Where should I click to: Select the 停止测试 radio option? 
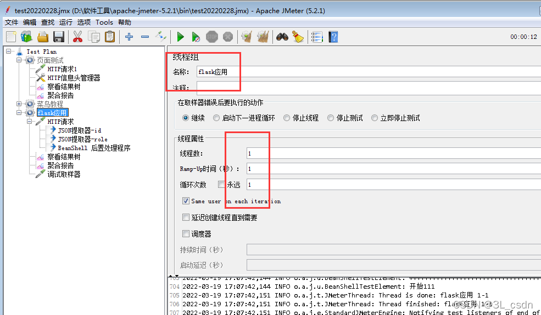(331, 118)
